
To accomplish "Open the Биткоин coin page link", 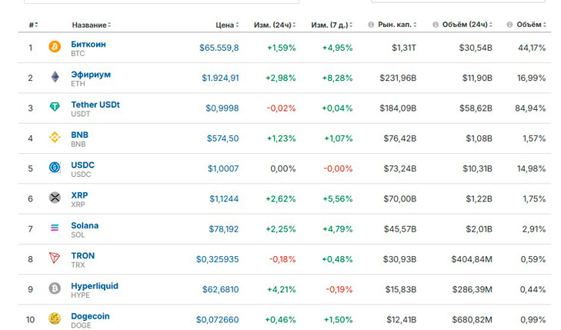I will coord(88,45).
